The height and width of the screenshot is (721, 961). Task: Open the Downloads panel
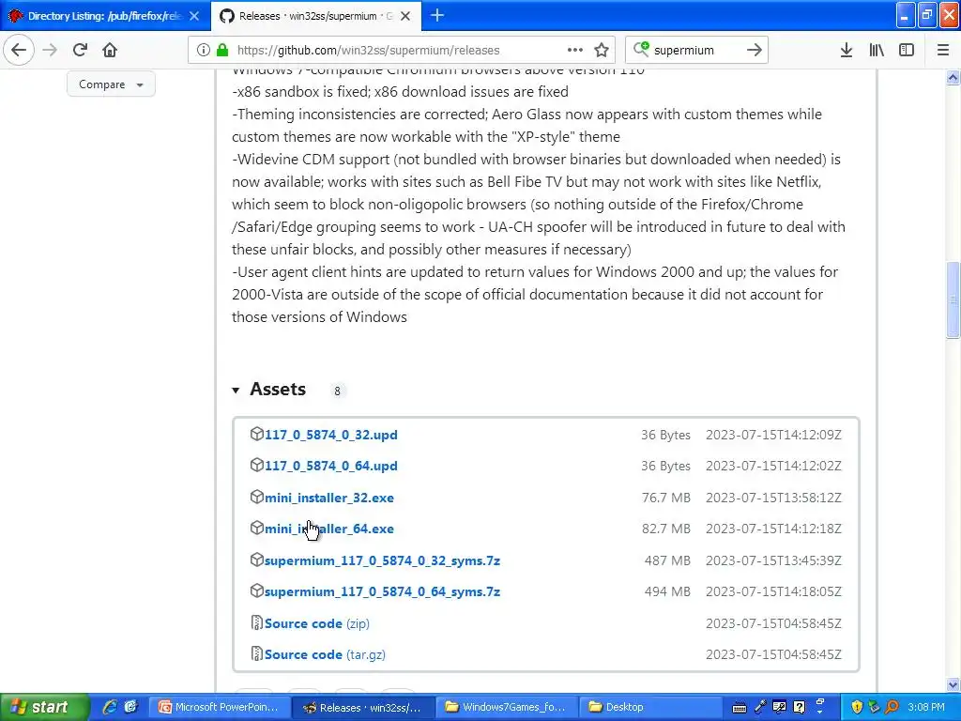tap(847, 50)
